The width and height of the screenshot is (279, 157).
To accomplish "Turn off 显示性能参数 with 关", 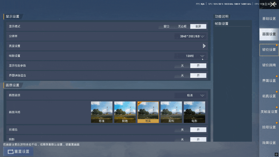I will point(182,66).
